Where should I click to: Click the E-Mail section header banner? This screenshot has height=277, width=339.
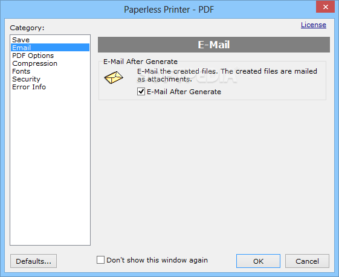(214, 45)
